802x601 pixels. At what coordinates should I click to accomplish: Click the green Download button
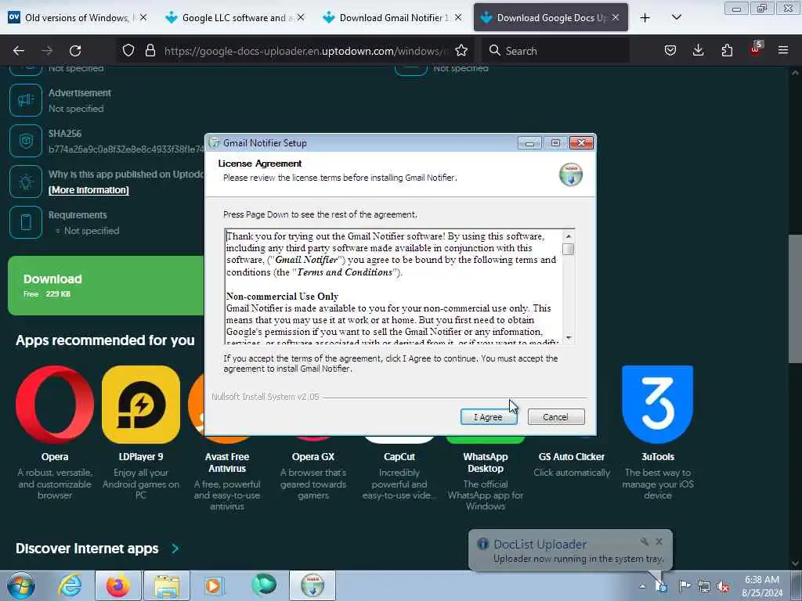pos(106,286)
